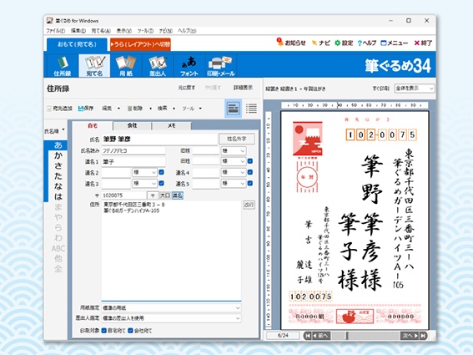This screenshot has height=355, width=473.
Task: Click 削除 delete trash icon
Action: click(x=134, y=108)
